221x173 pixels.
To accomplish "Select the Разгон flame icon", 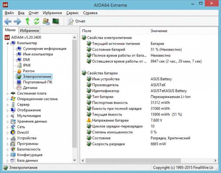I will pyautogui.click(x=19, y=71).
